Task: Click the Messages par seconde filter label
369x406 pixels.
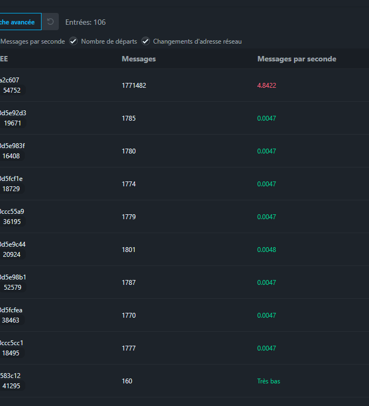Action: pyautogui.click(x=33, y=41)
